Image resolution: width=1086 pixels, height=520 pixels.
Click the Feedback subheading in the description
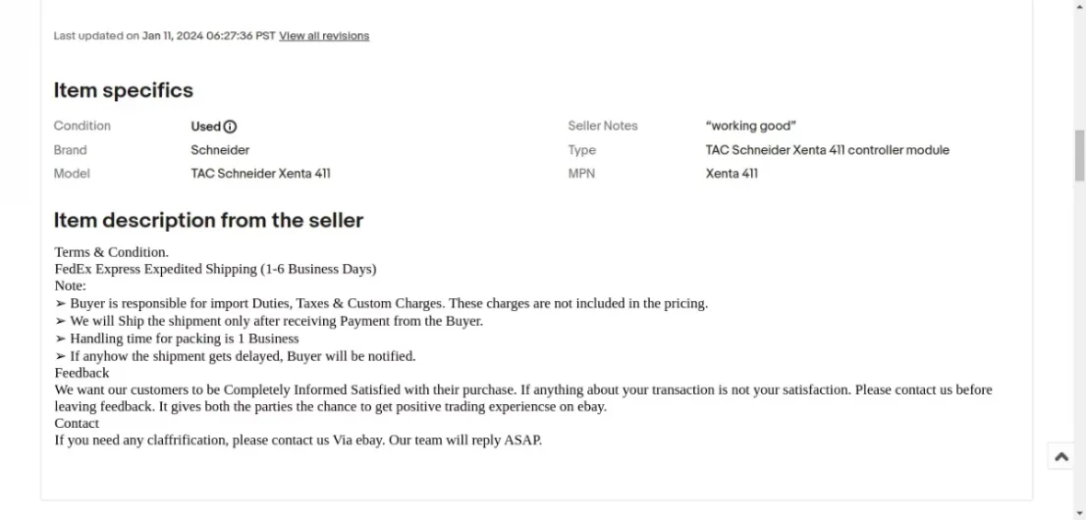(x=81, y=373)
